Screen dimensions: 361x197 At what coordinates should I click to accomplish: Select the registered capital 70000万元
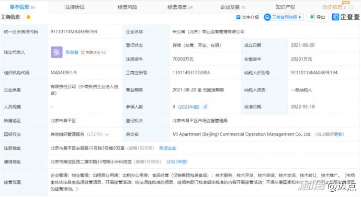click(x=183, y=59)
